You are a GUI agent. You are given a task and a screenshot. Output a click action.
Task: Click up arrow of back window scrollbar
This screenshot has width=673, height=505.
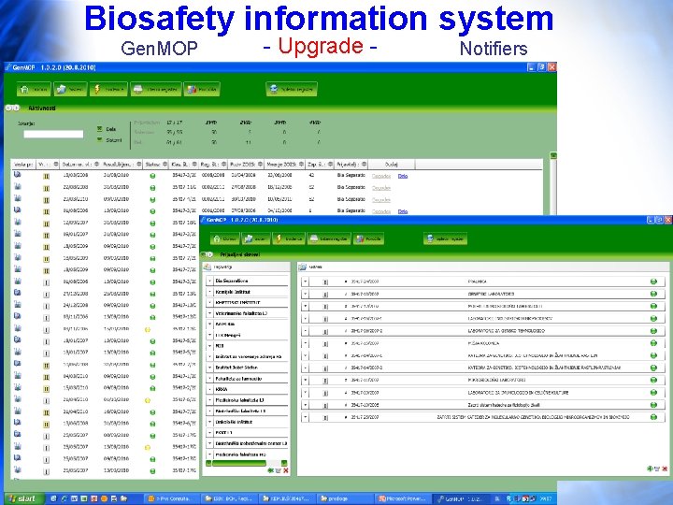(553, 156)
